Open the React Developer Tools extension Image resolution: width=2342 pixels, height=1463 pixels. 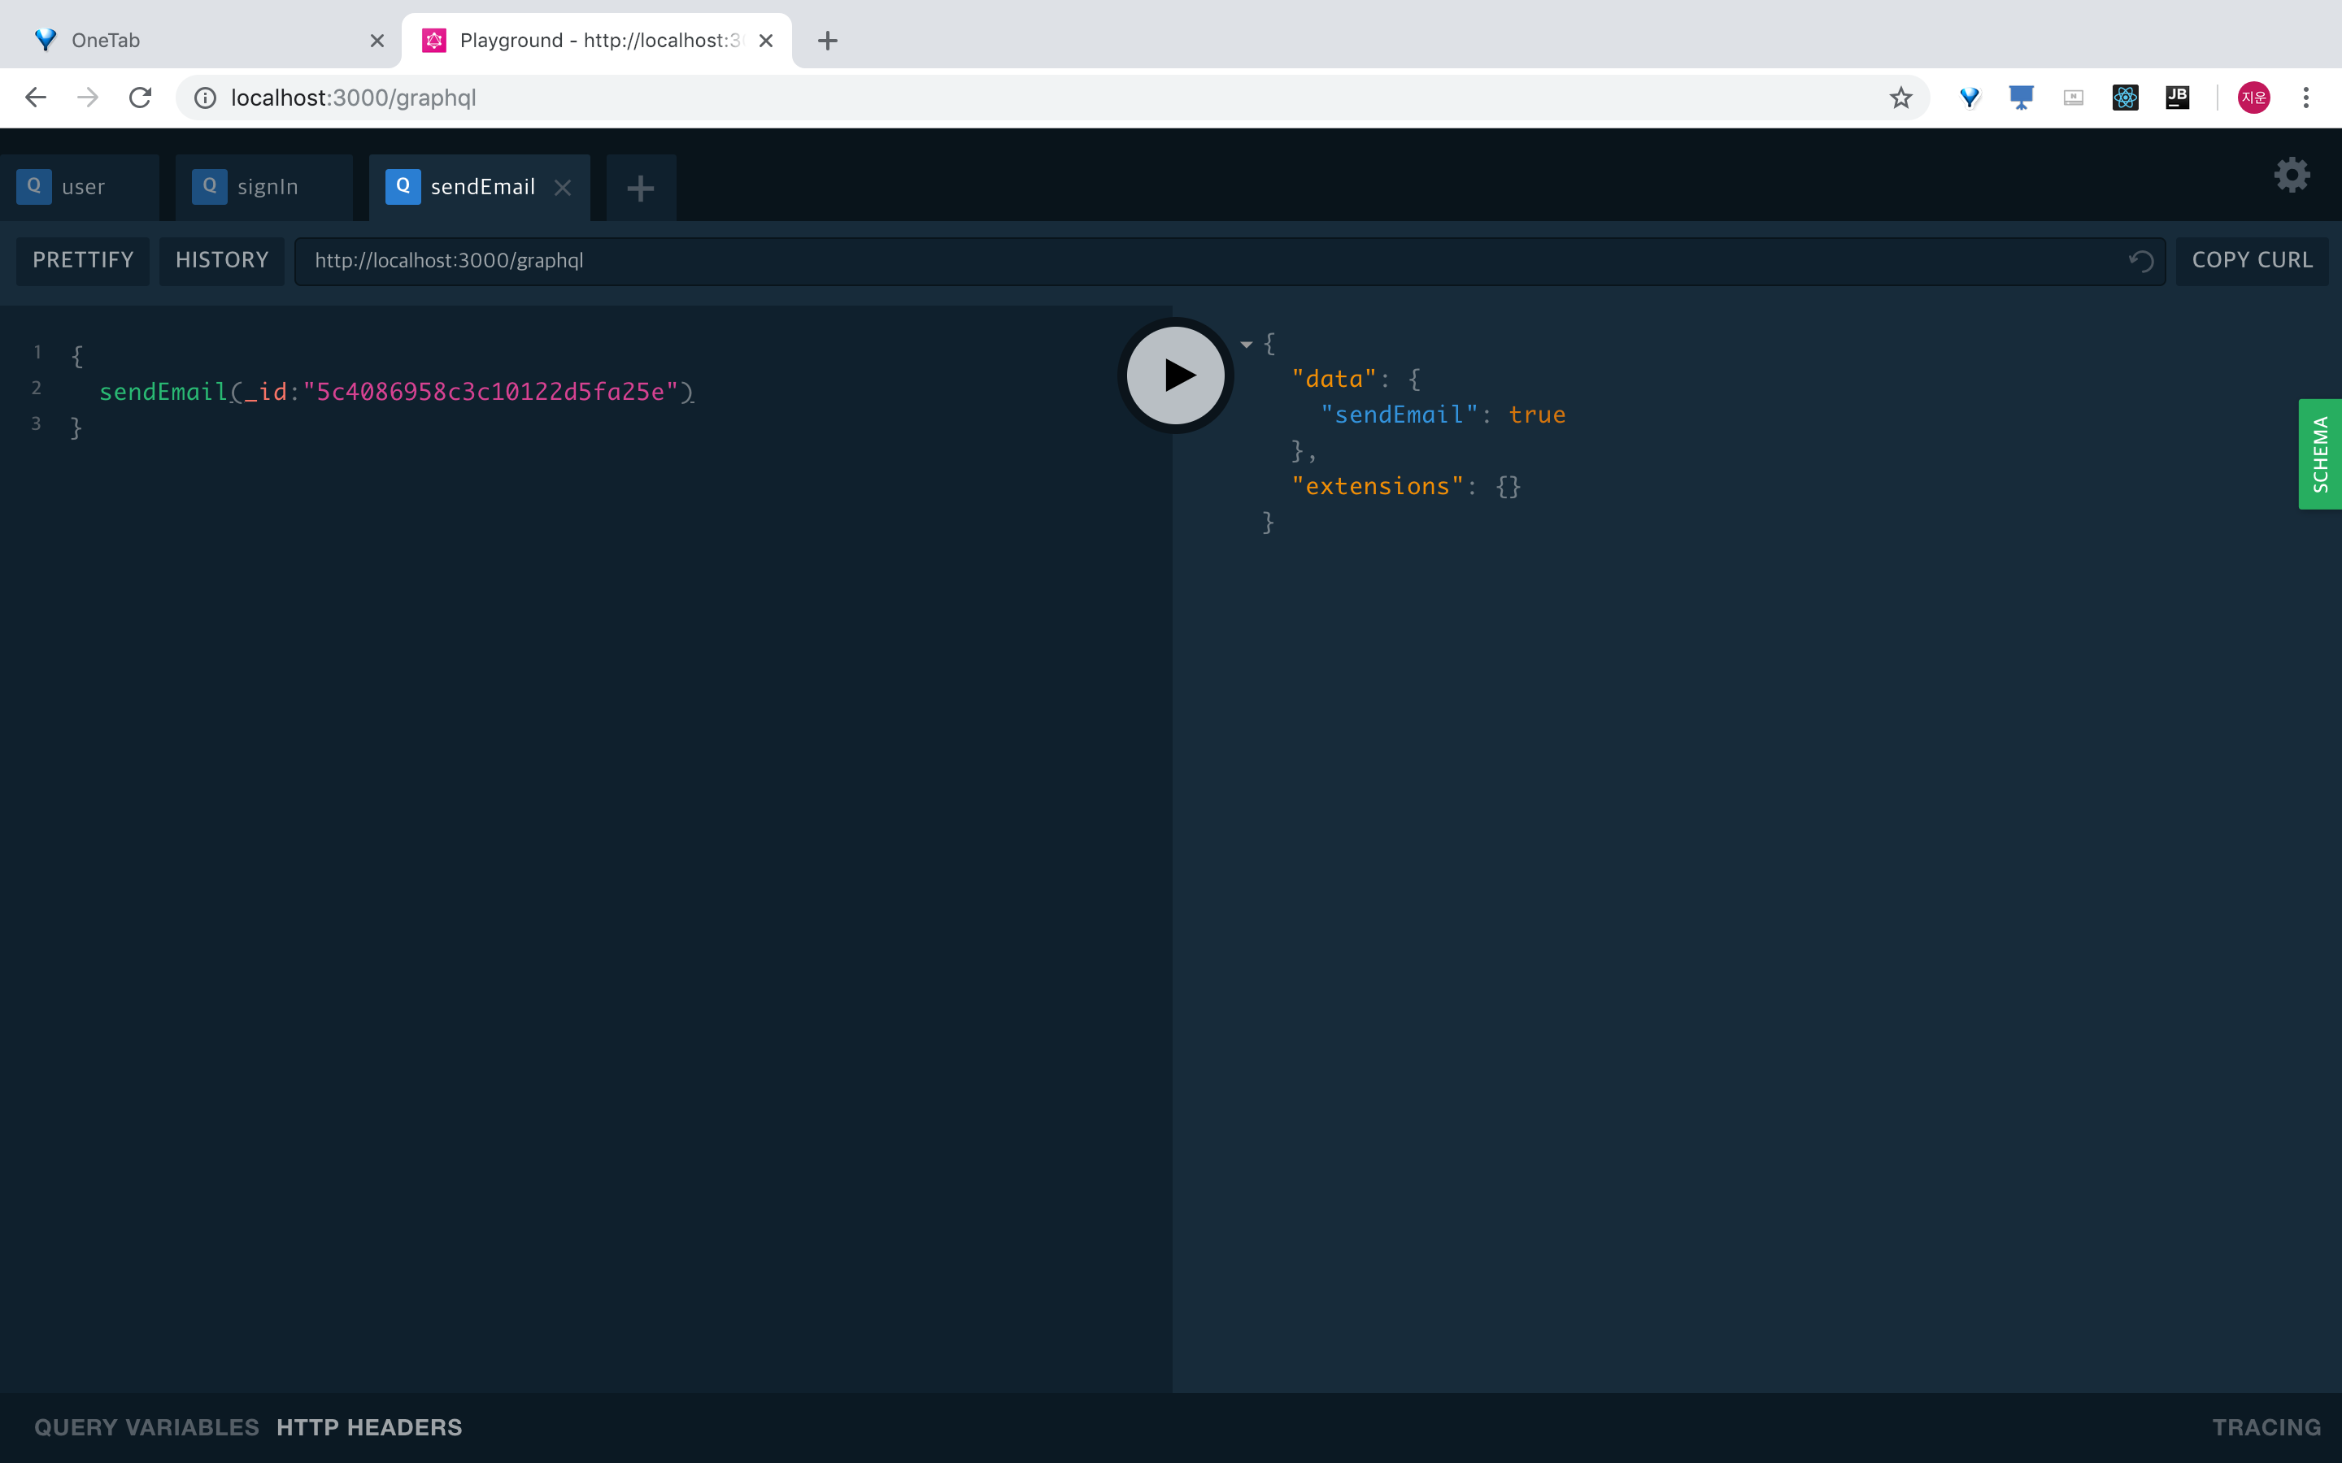pyautogui.click(x=2125, y=97)
